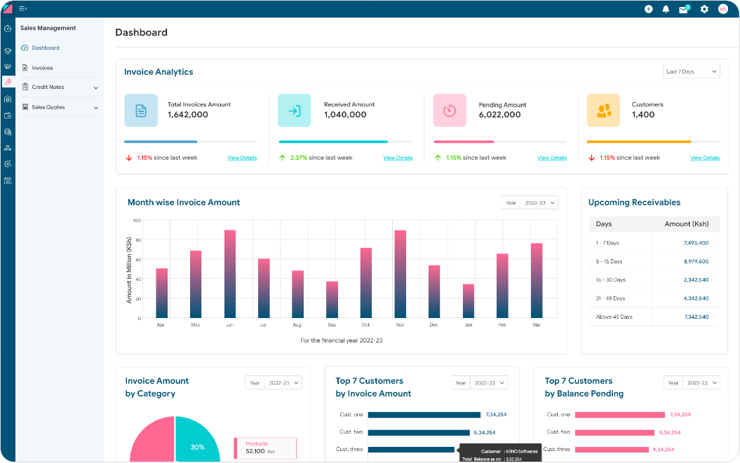
Task: Click the Mar bar in the monthly chart
Action: (537, 281)
